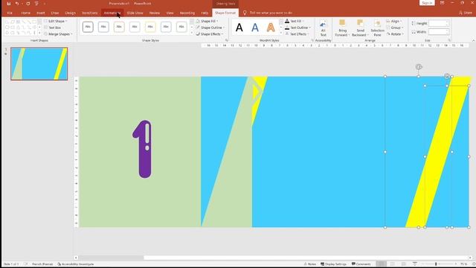
Task: Select slide 1 thumbnail in the panel
Action: coord(39,64)
